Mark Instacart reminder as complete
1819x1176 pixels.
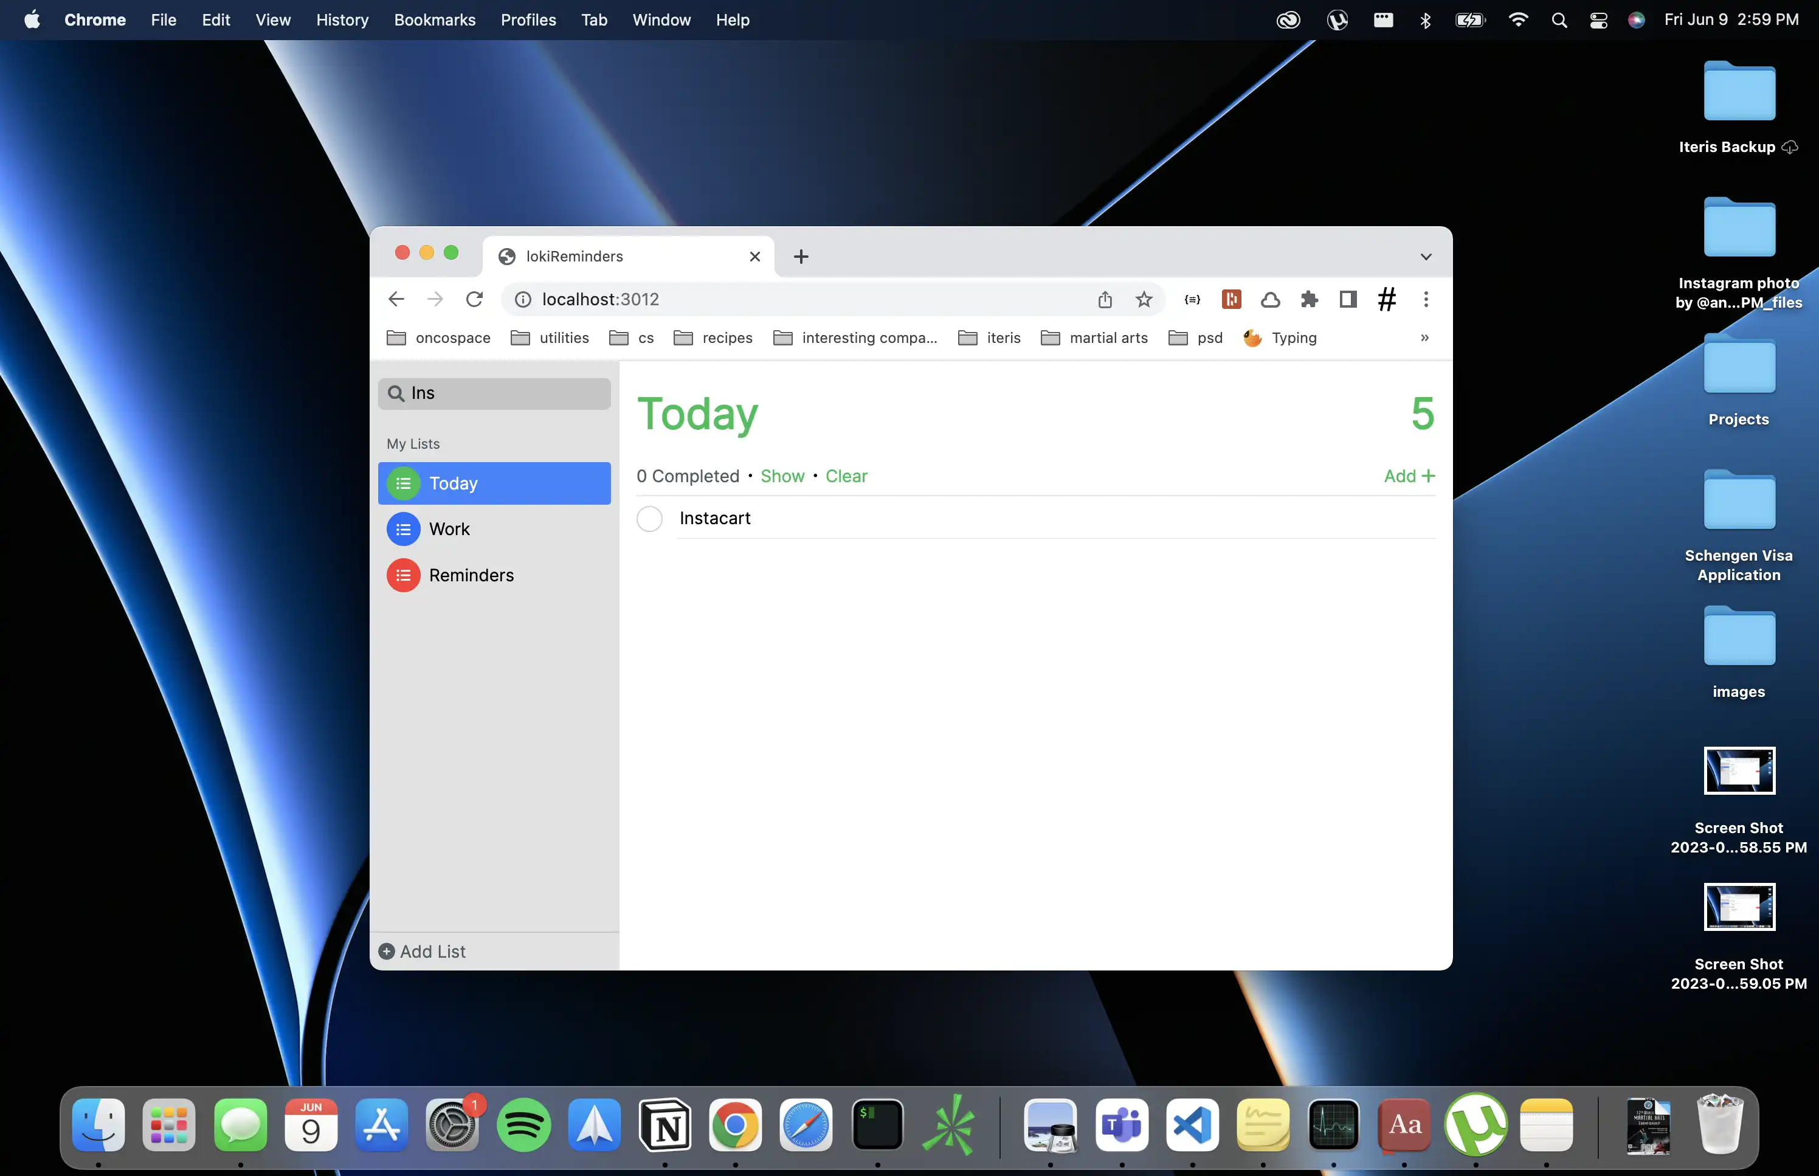649,519
